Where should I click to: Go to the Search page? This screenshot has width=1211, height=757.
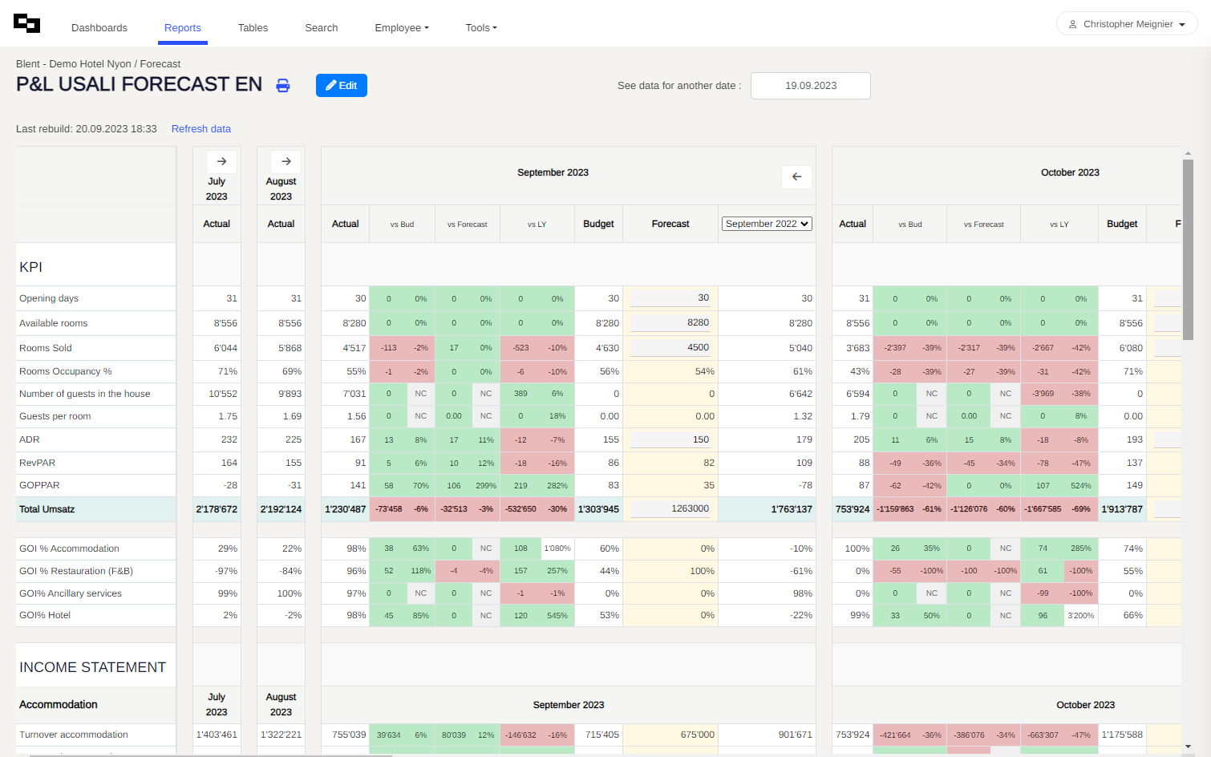(321, 28)
